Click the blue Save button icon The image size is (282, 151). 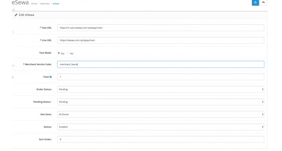point(255,2)
